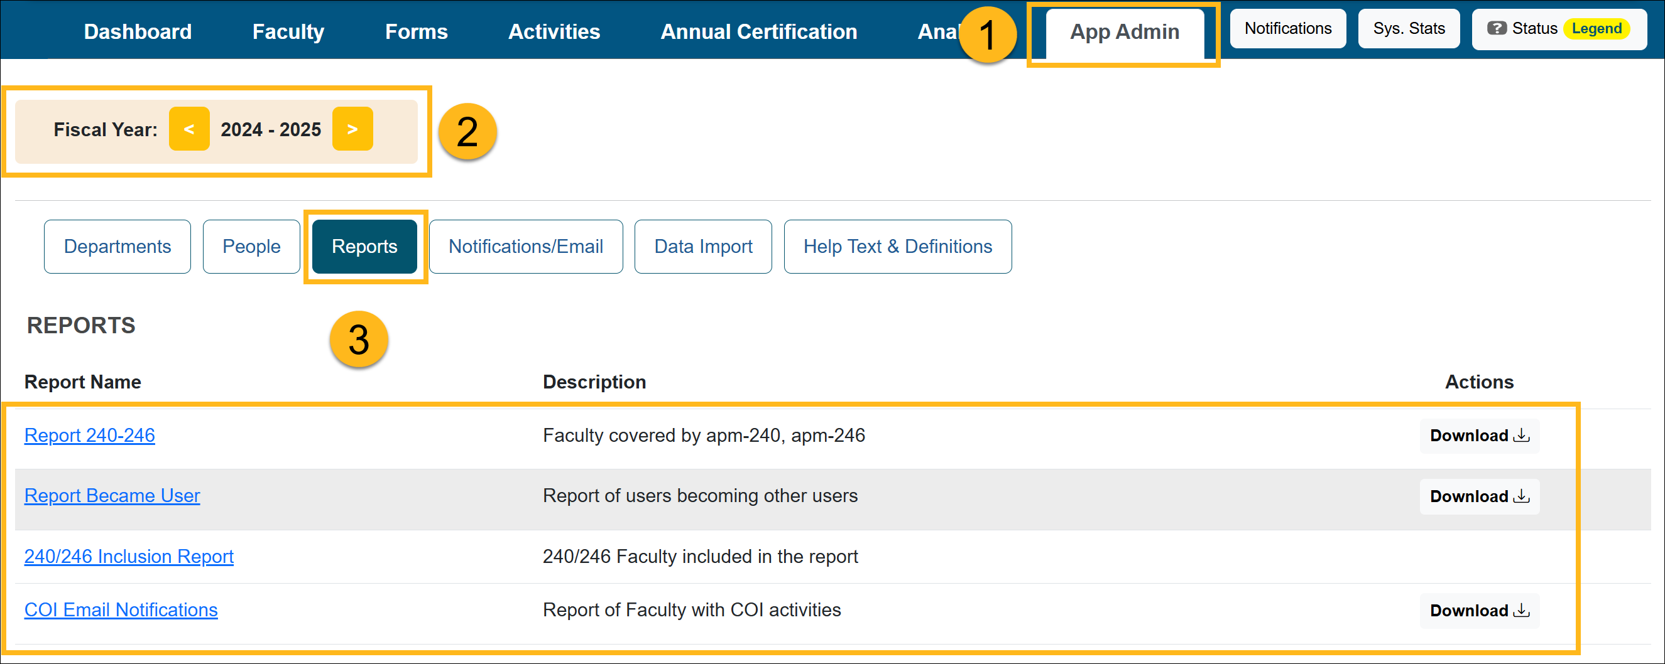Switch to Data Import tab

coord(703,247)
